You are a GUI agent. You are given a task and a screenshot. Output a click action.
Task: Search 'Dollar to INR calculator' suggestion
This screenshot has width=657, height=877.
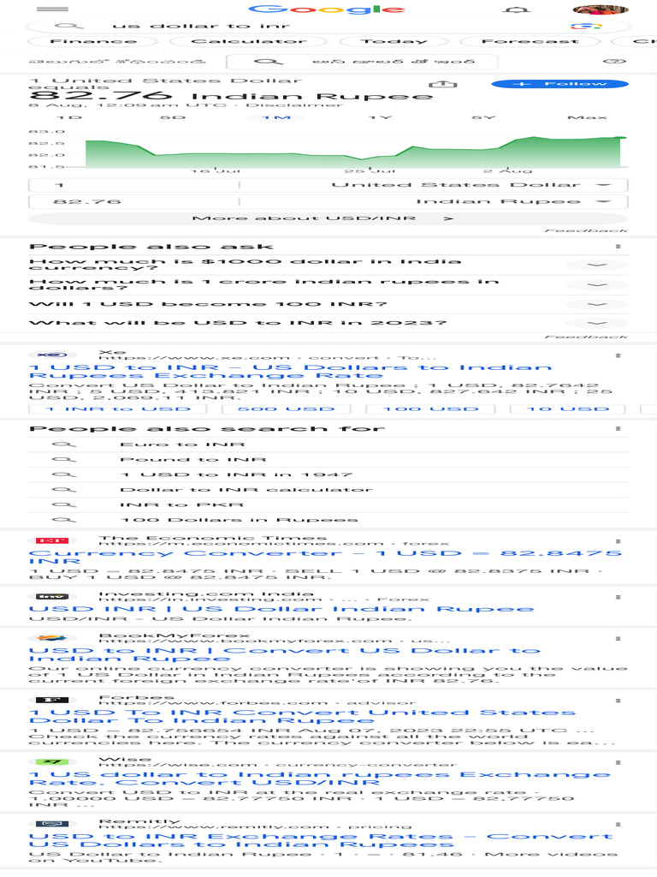(x=328, y=490)
